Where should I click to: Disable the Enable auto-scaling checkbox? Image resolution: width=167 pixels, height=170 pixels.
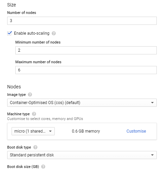[10, 33]
